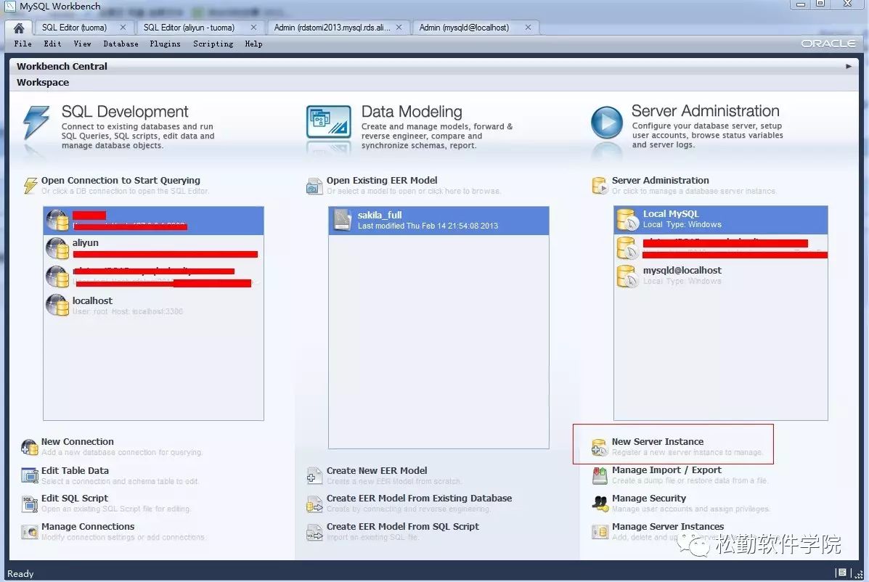Switch to SQL Editor (aliyun - tuoma) tab
869x582 pixels.
click(189, 27)
